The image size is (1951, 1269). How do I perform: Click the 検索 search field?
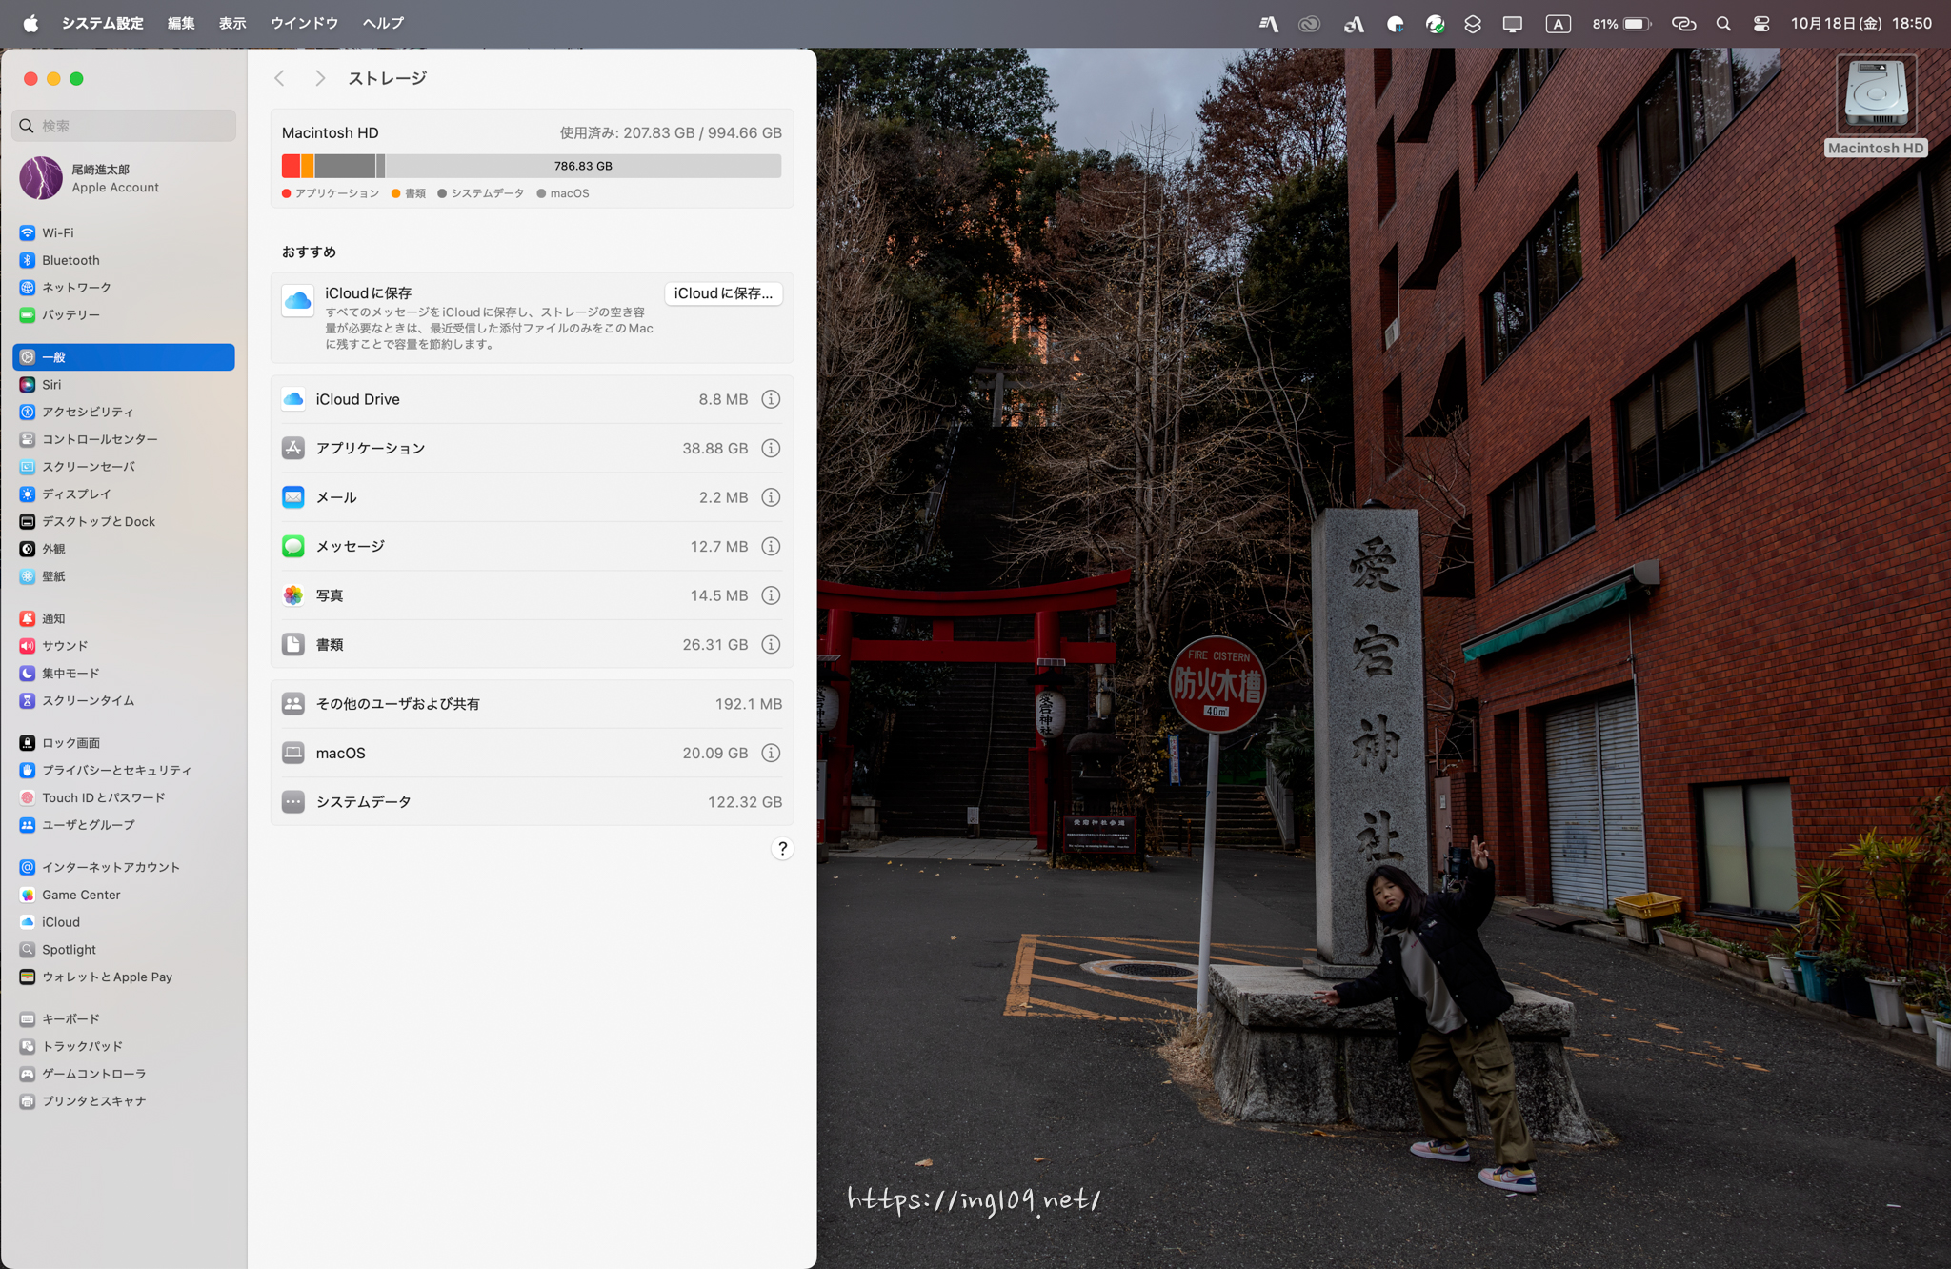[124, 126]
